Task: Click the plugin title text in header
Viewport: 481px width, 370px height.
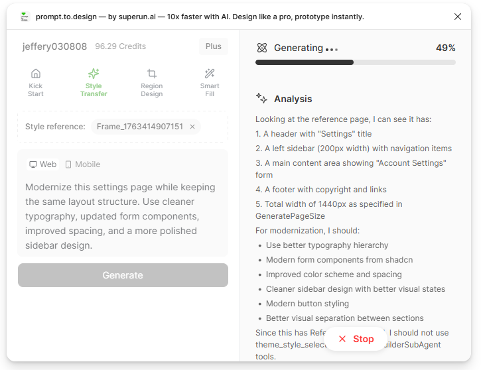Action: click(x=200, y=17)
